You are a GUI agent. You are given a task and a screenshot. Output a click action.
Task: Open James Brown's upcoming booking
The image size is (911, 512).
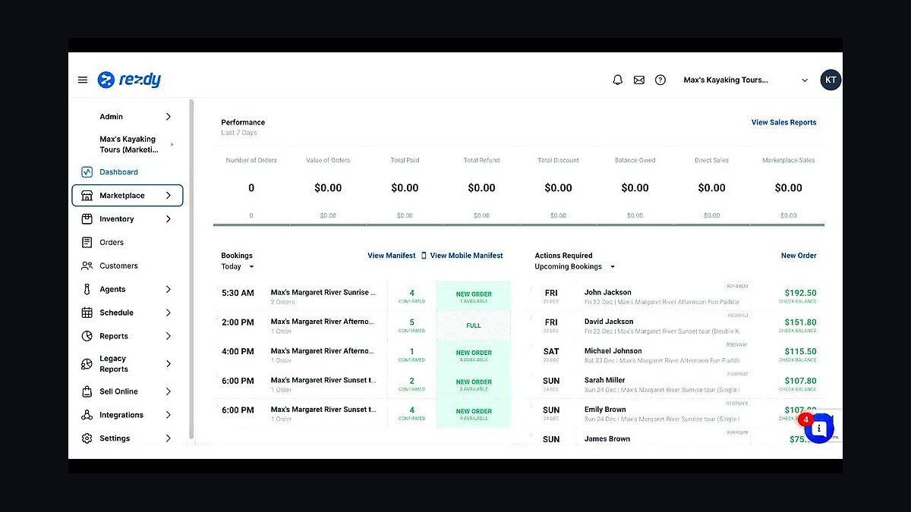pyautogui.click(x=607, y=439)
